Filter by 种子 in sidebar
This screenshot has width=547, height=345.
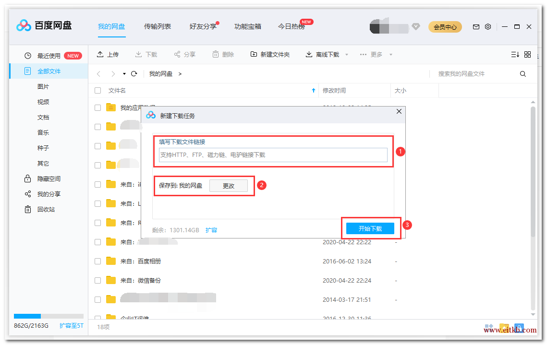(x=43, y=148)
